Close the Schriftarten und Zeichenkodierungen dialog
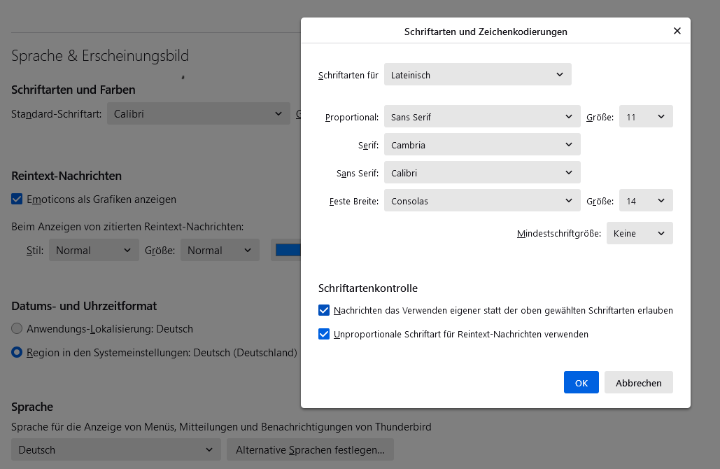 pyautogui.click(x=677, y=31)
